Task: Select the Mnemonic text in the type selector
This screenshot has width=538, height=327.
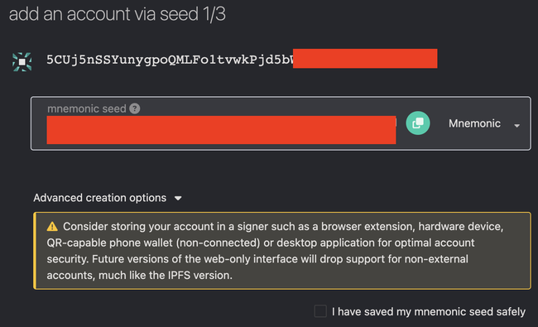Action: tap(474, 123)
